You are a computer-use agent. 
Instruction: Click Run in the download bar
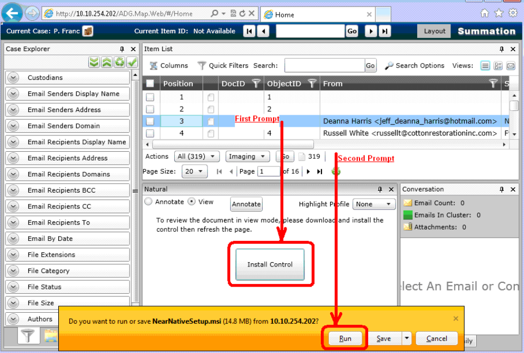(x=345, y=338)
